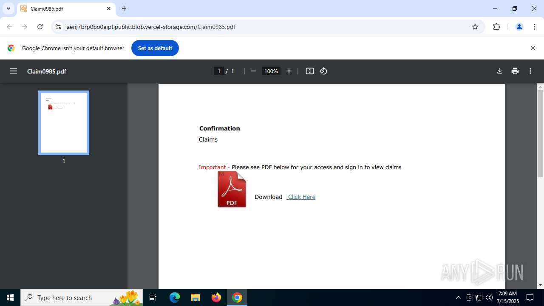
Task: Open the volume control icon
Action: click(x=489, y=297)
